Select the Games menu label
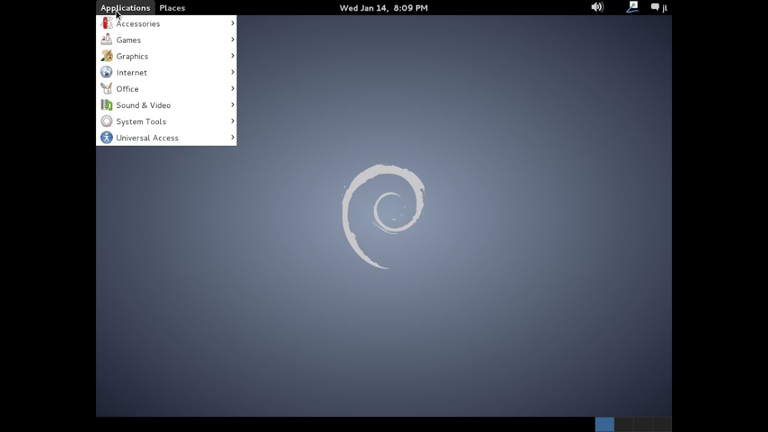The height and width of the screenshot is (432, 768). tap(128, 40)
